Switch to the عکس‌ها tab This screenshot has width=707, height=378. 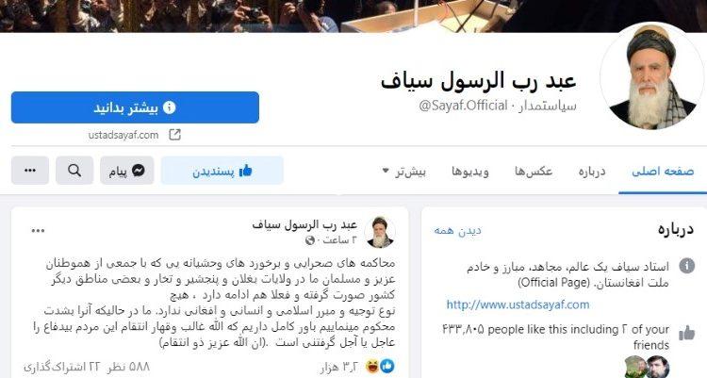(534, 172)
